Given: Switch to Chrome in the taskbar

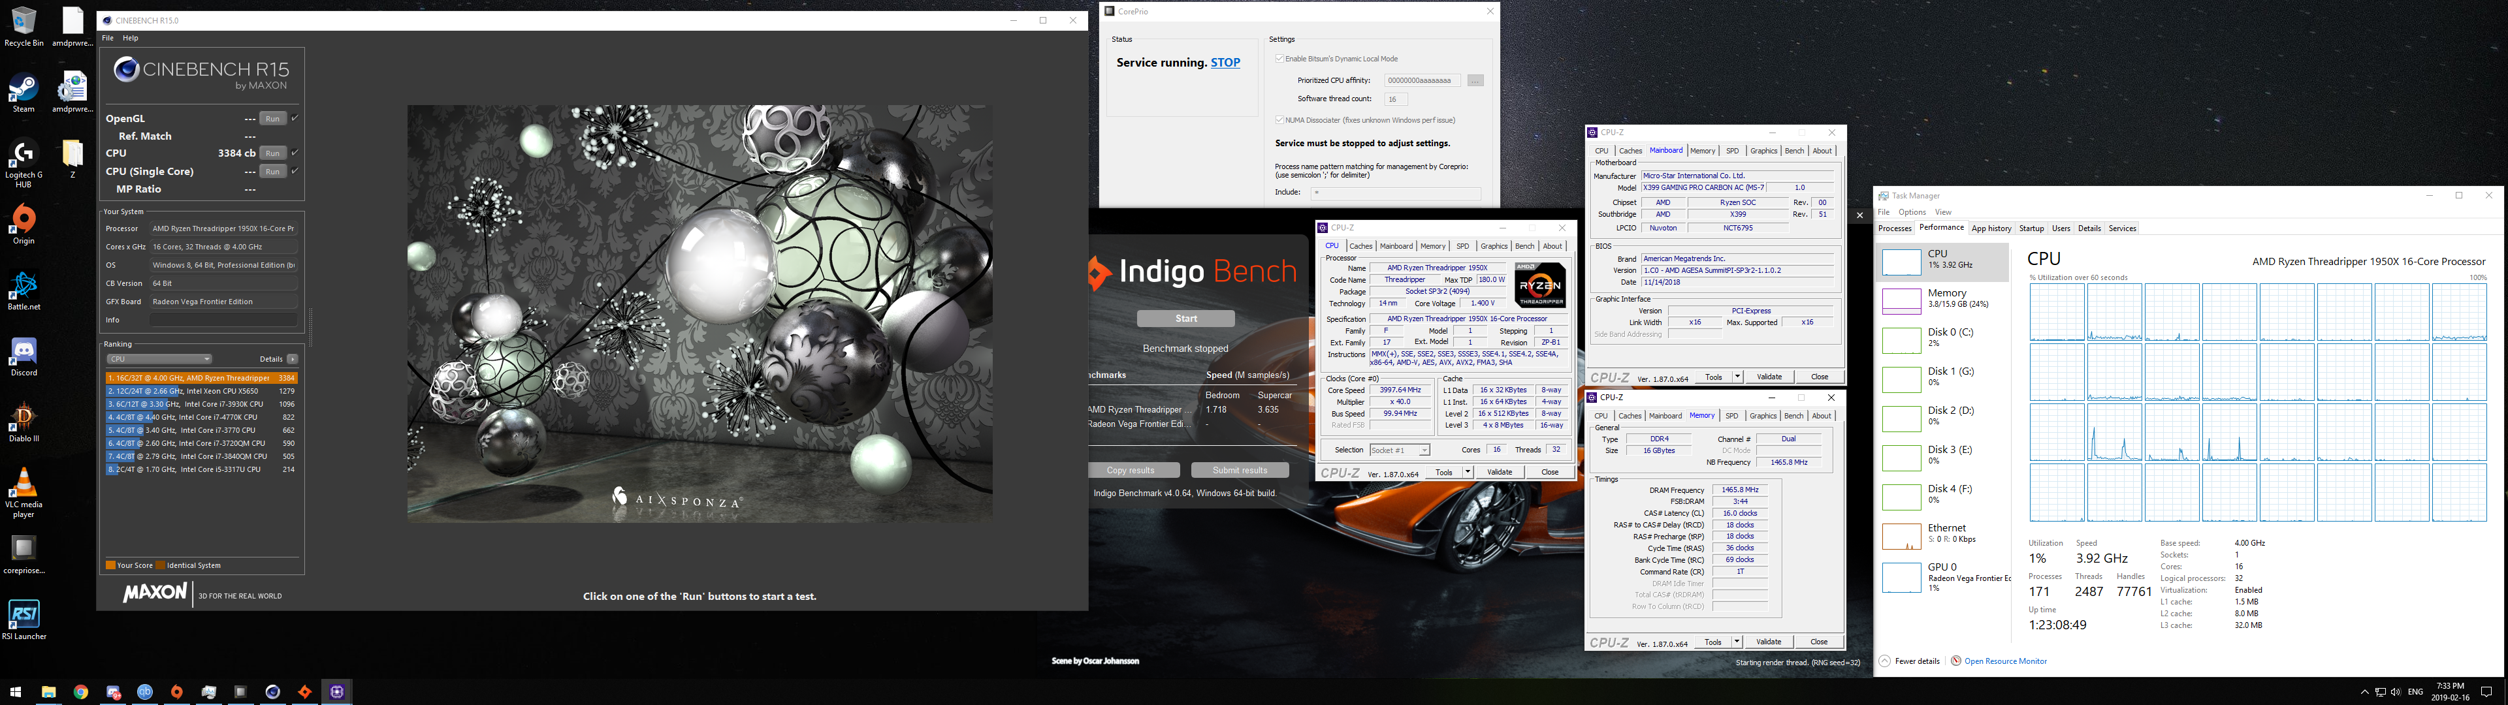Looking at the screenshot, I should [x=81, y=693].
